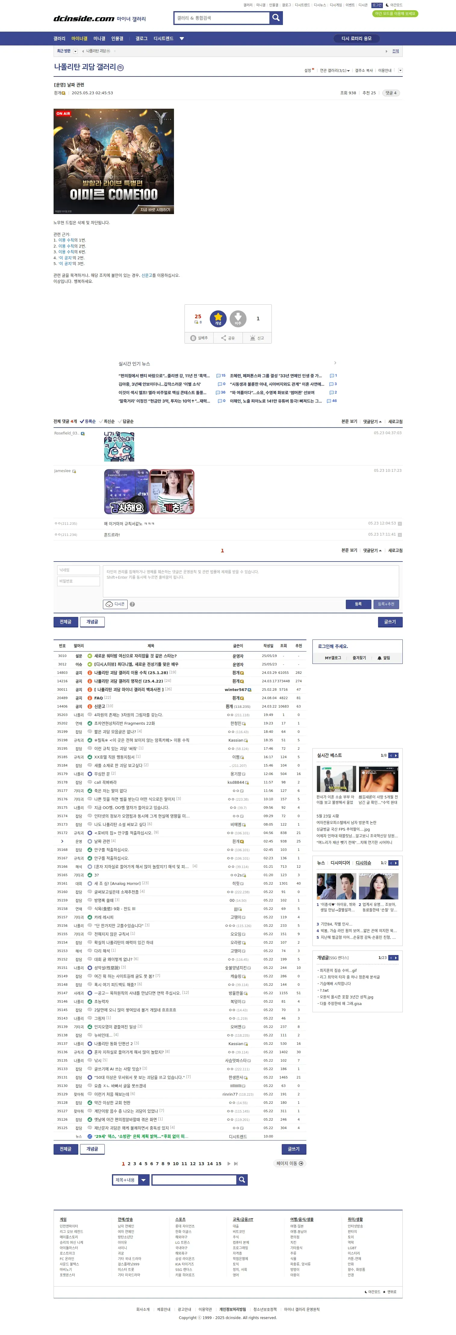Share the post using the 공유 icon
This screenshot has width=456, height=1335.
click(228, 338)
